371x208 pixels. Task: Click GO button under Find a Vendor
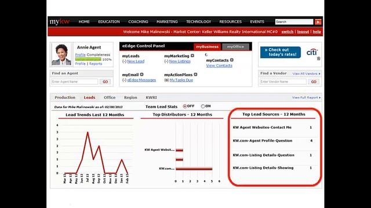314,81
